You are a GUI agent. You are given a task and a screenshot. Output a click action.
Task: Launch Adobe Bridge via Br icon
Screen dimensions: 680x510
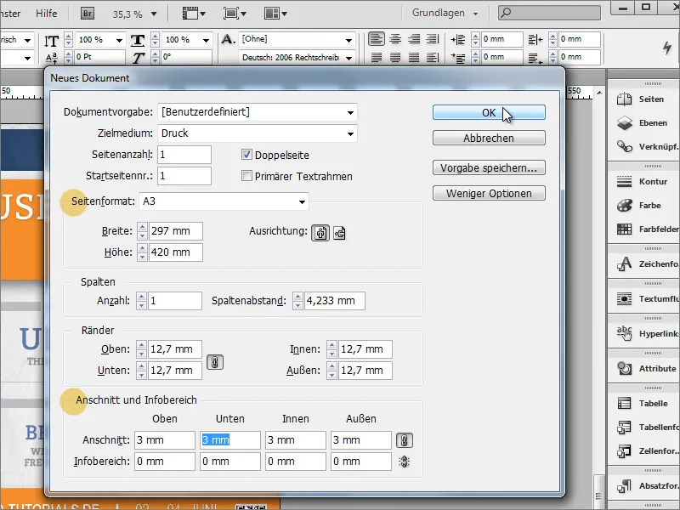[x=88, y=14]
